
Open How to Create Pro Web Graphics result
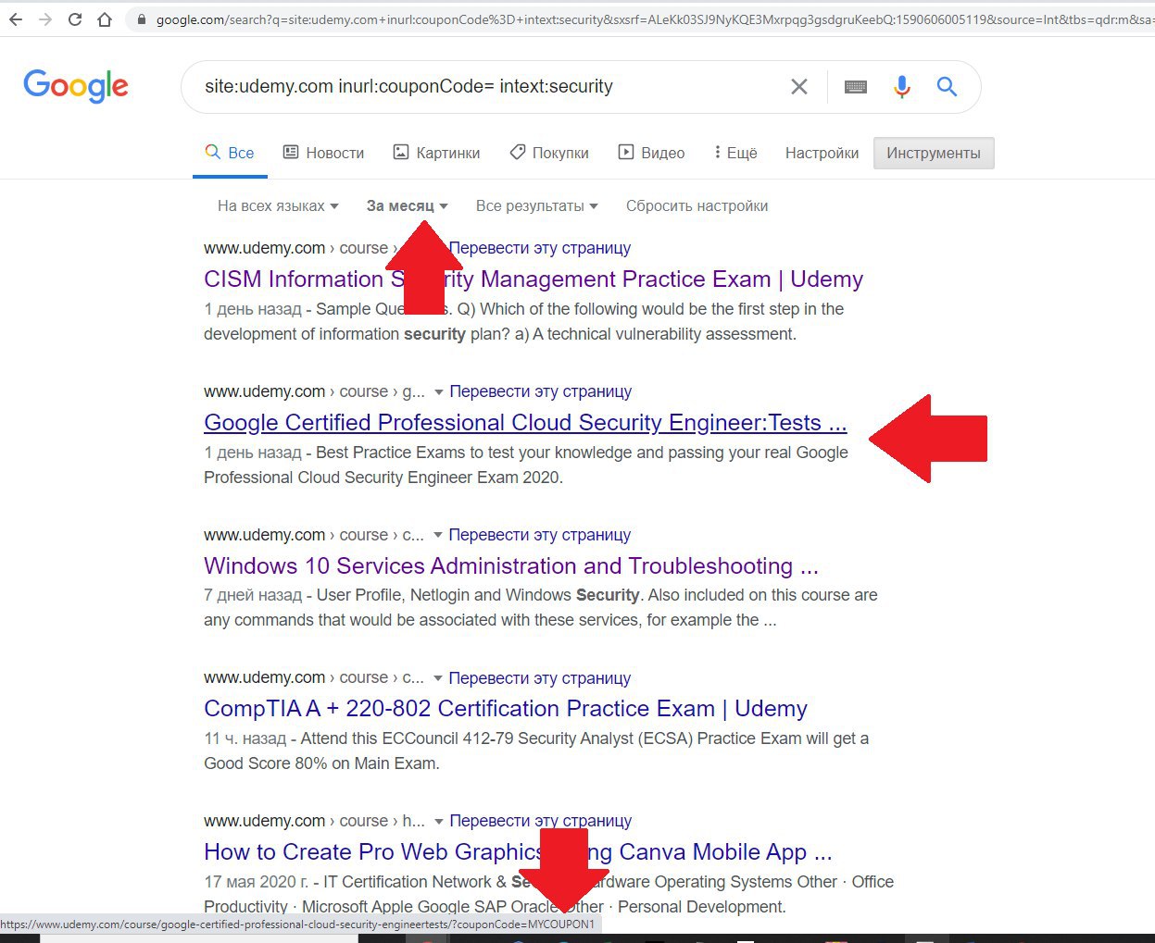(x=519, y=852)
